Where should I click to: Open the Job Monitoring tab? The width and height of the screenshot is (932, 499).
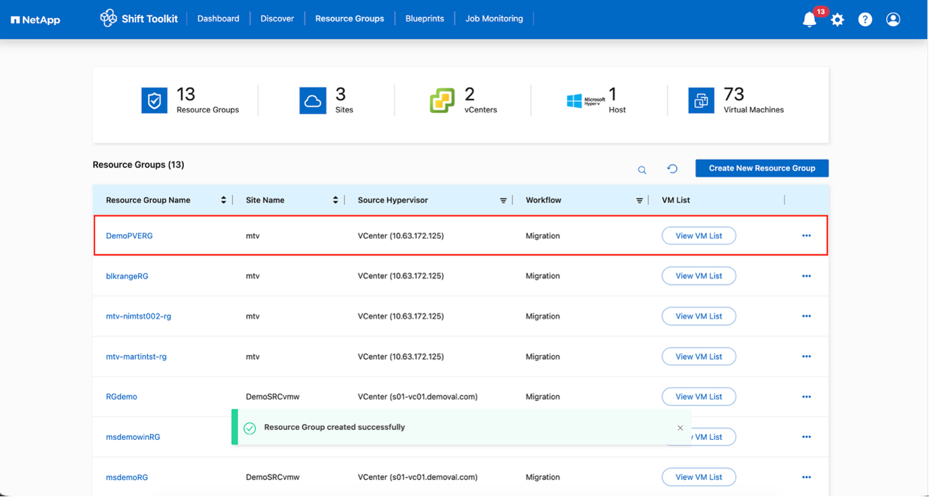[494, 19]
